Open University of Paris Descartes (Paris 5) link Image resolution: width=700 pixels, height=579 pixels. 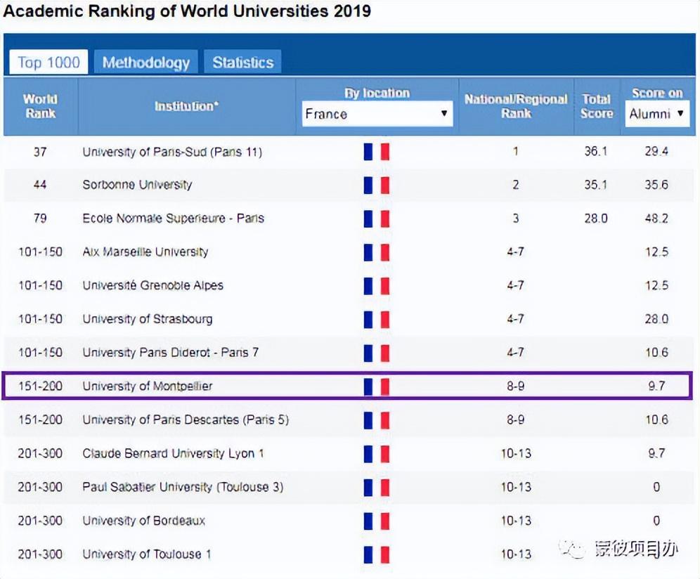tap(186, 419)
